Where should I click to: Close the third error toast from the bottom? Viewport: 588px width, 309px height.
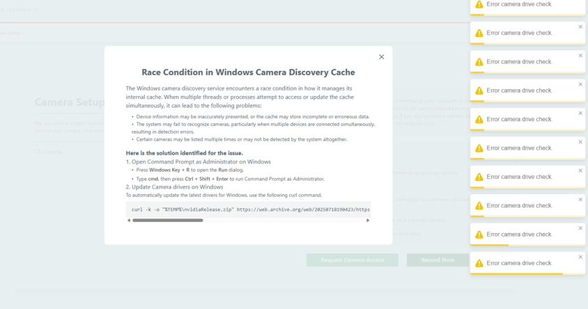click(580, 200)
